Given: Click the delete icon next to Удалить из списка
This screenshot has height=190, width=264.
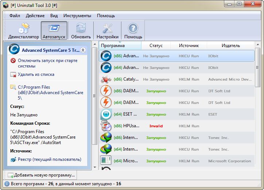Looking at the screenshot, I should [x=13, y=74].
